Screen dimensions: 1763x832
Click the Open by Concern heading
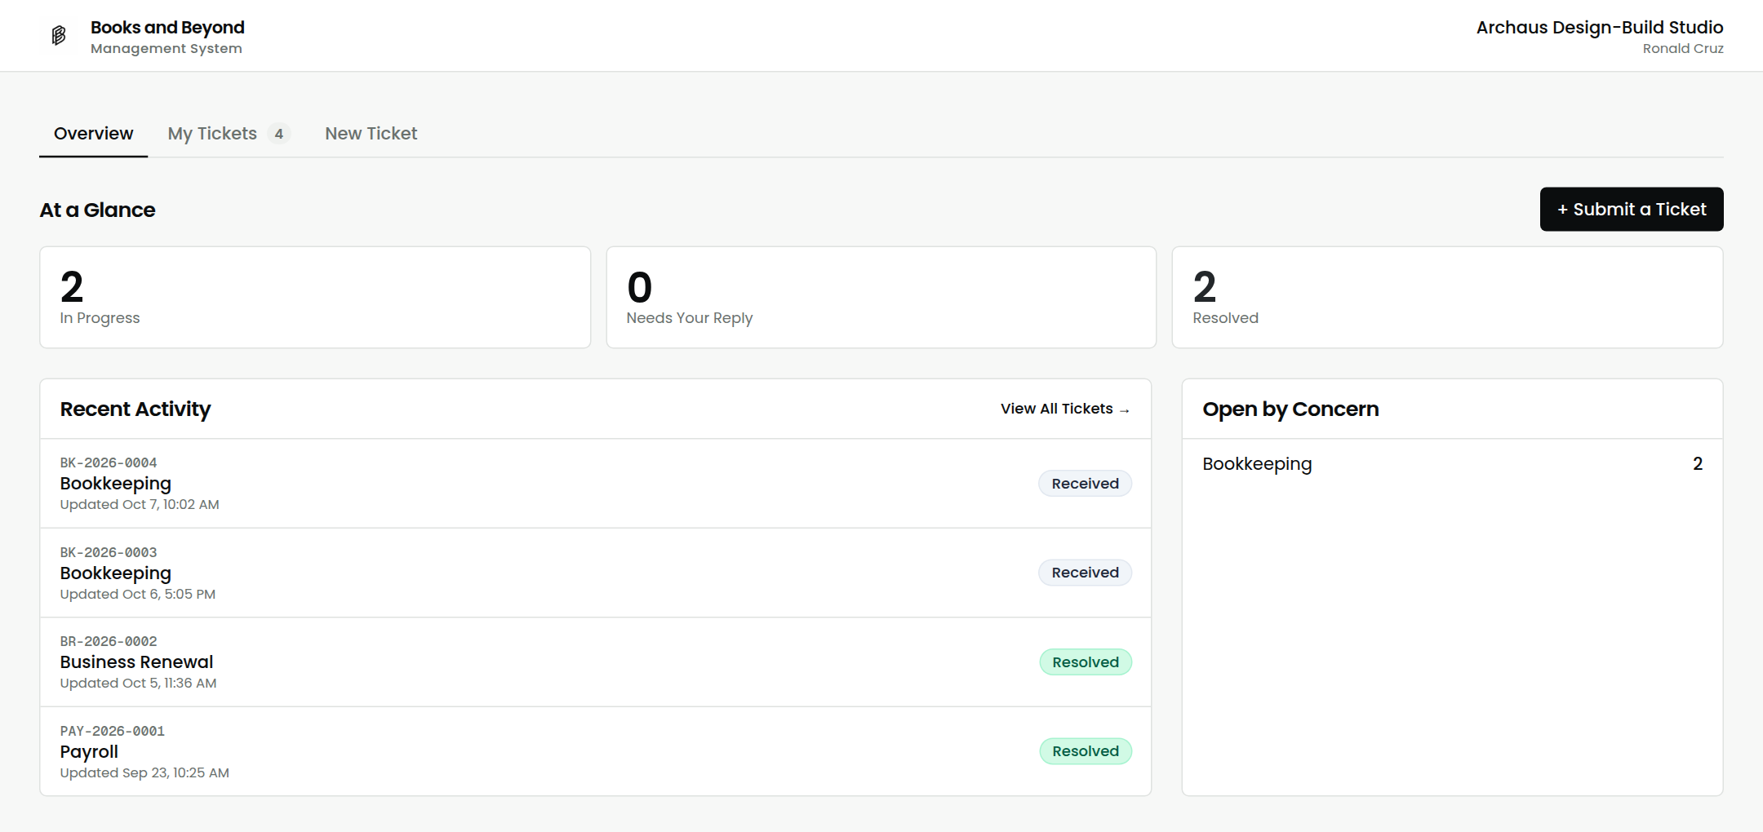1290,409
